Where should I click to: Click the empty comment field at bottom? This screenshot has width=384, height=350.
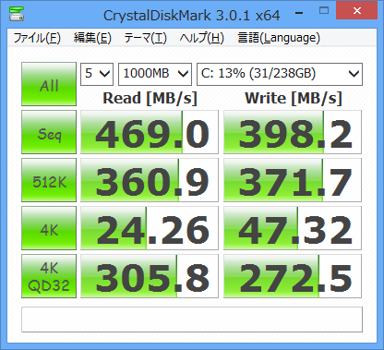(192, 320)
